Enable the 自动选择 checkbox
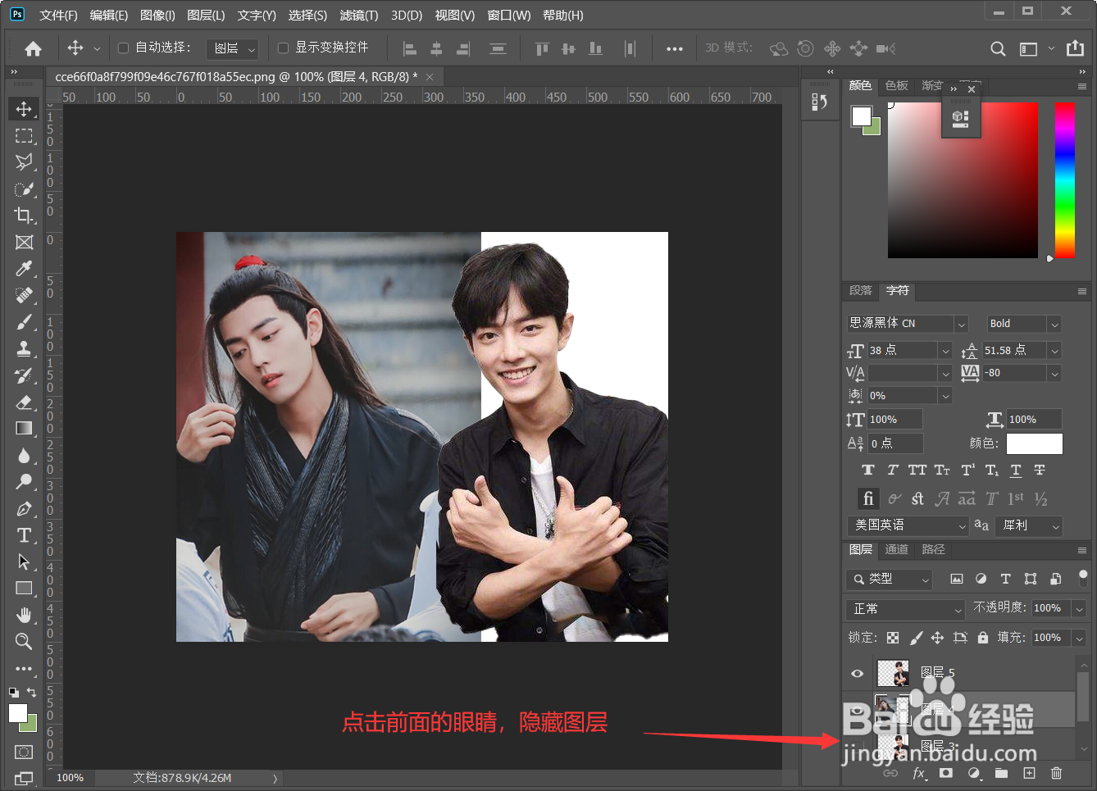This screenshot has height=791, width=1097. tap(123, 48)
